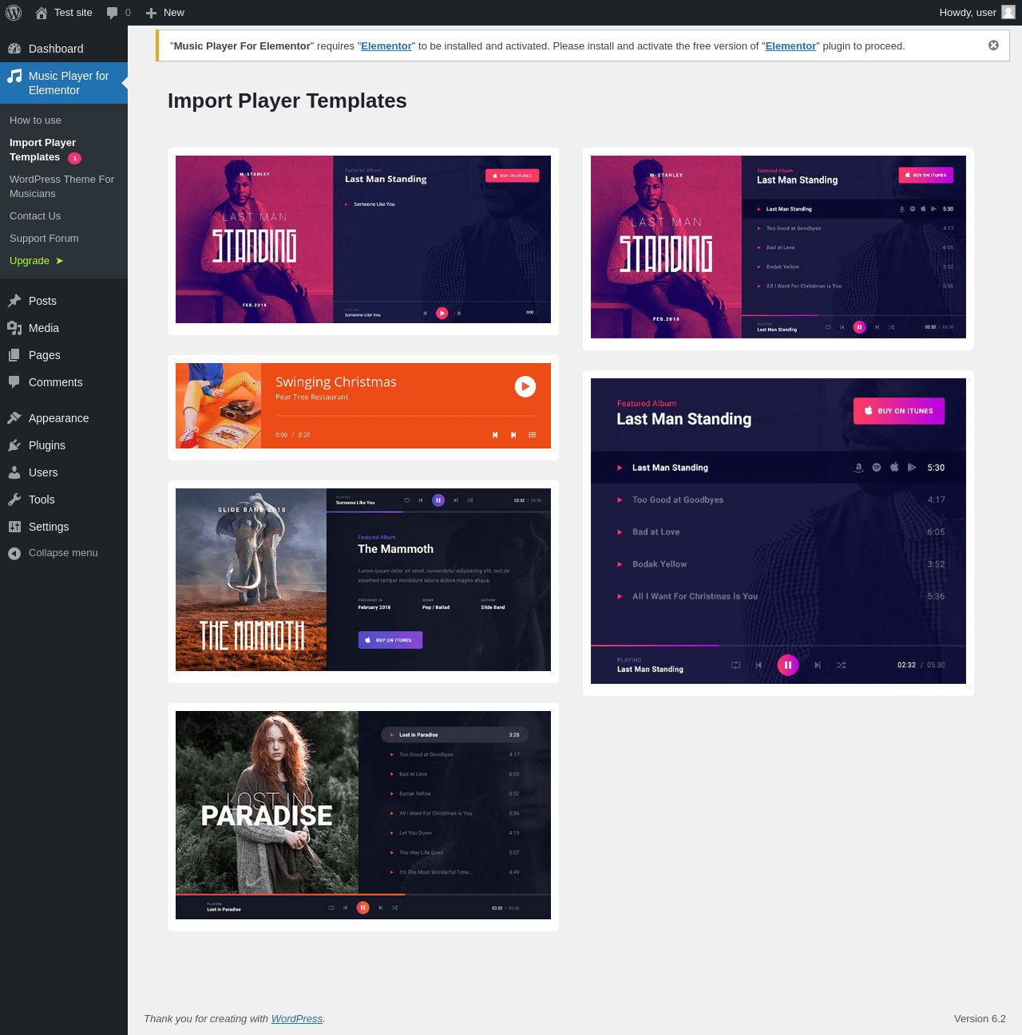Open the Tools menu
The image size is (1022, 1035).
click(64, 500)
